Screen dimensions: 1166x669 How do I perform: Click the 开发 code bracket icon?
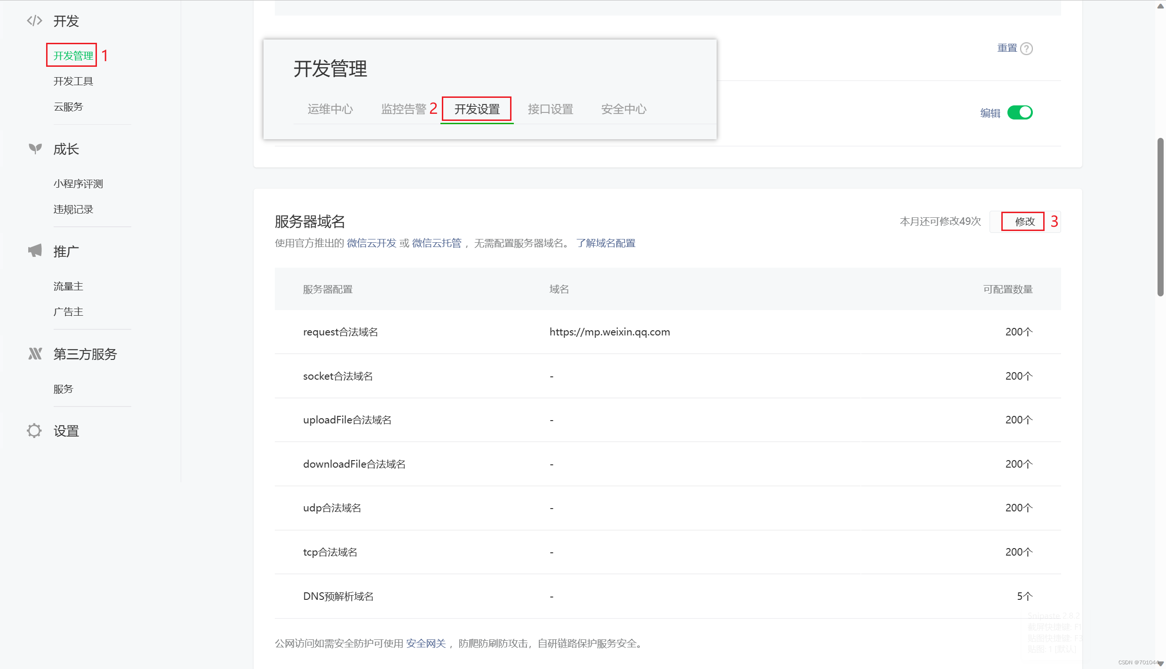34,21
